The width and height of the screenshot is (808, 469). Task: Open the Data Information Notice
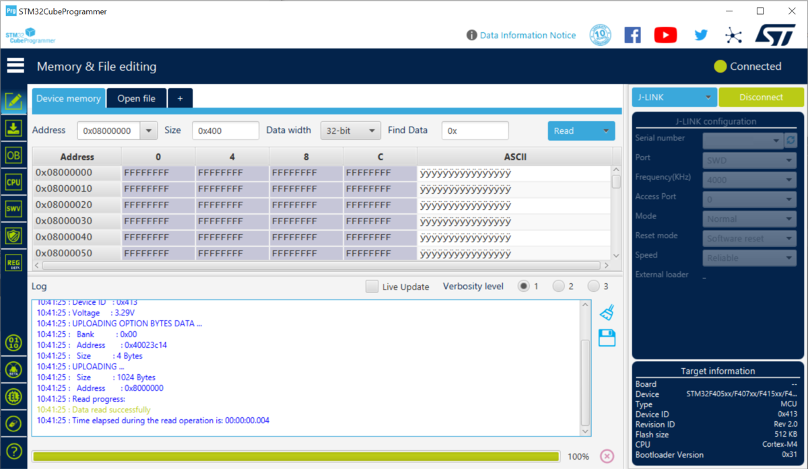click(x=527, y=35)
